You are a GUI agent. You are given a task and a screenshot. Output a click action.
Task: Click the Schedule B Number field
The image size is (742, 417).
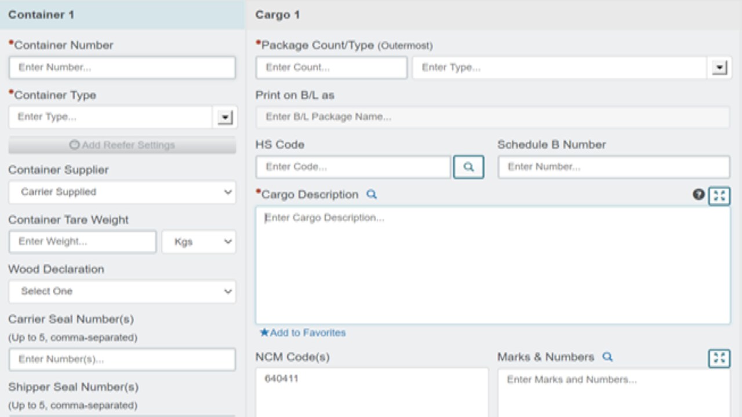pos(613,167)
